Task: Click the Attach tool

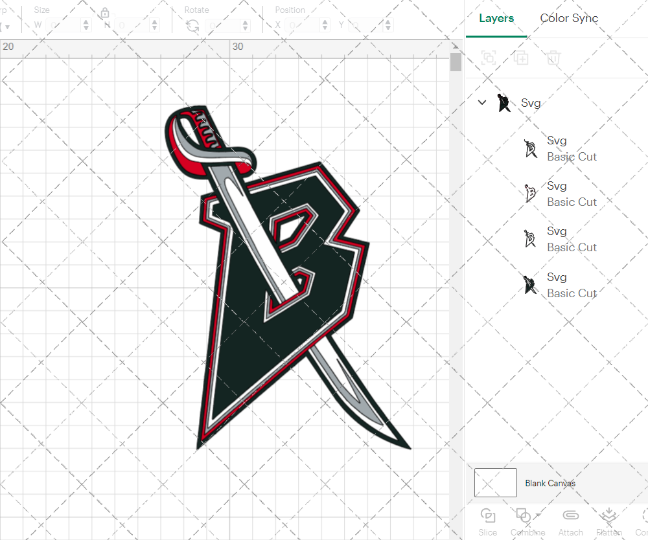Action: pos(571,522)
